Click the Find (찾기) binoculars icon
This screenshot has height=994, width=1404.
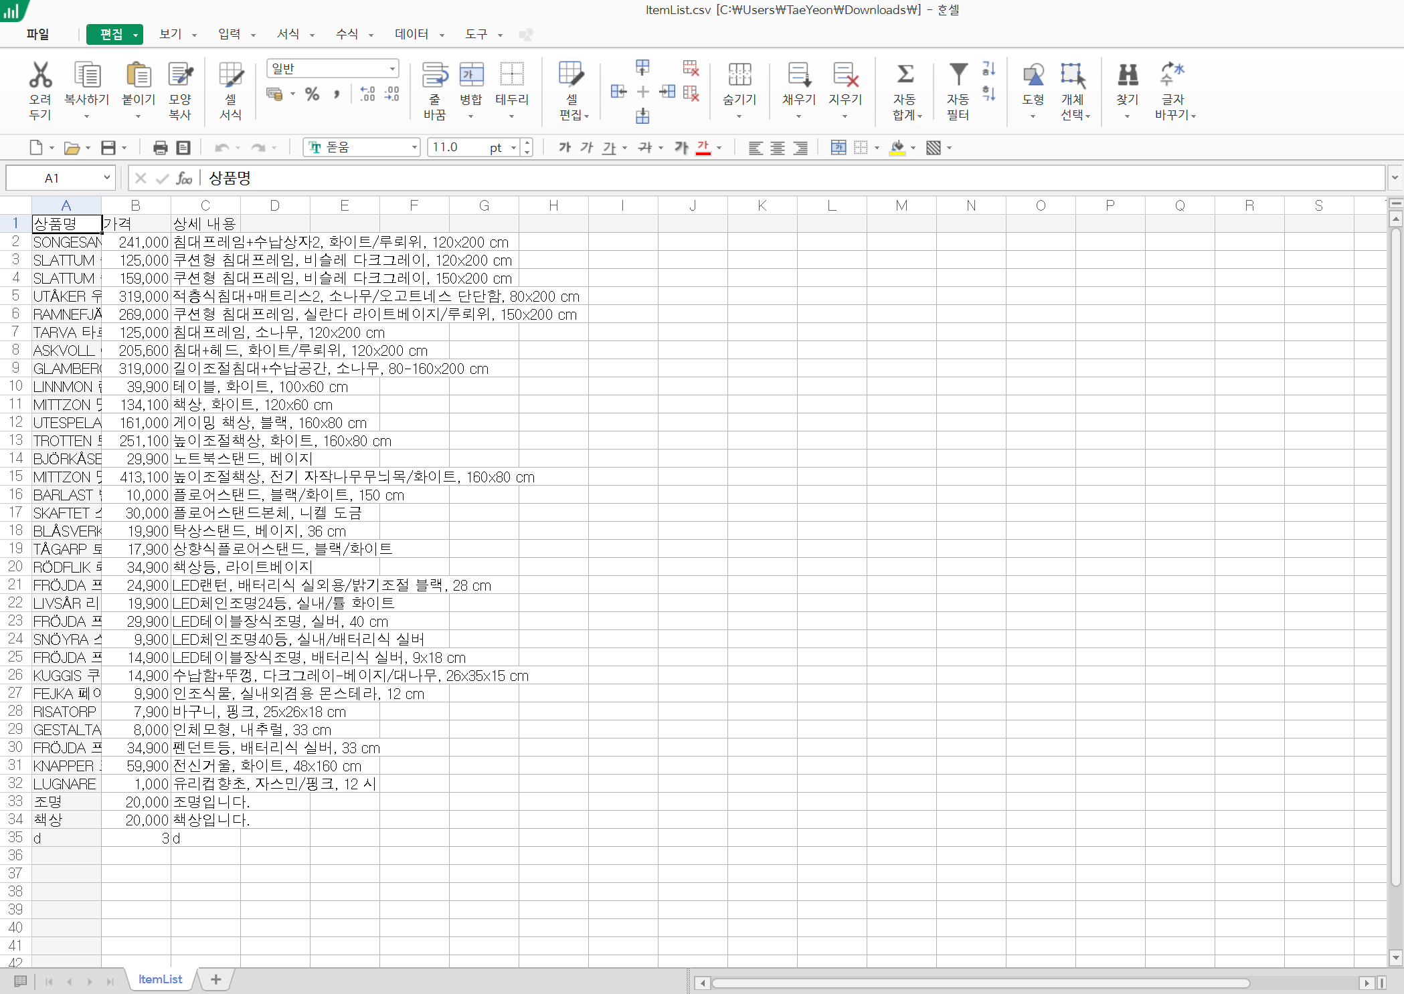point(1128,75)
